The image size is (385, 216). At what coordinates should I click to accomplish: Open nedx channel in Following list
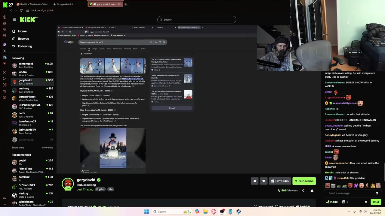(x=32, y=115)
